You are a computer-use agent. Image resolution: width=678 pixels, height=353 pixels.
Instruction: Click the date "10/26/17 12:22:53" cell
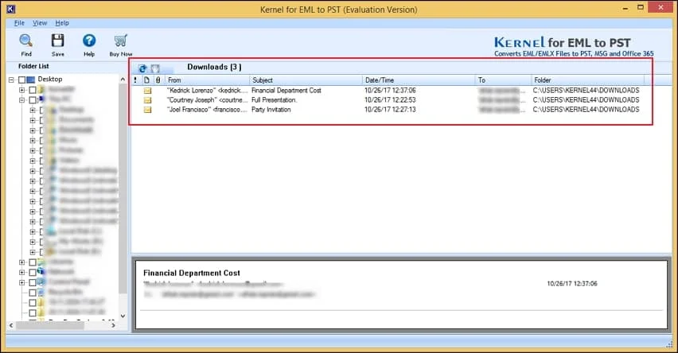point(390,100)
